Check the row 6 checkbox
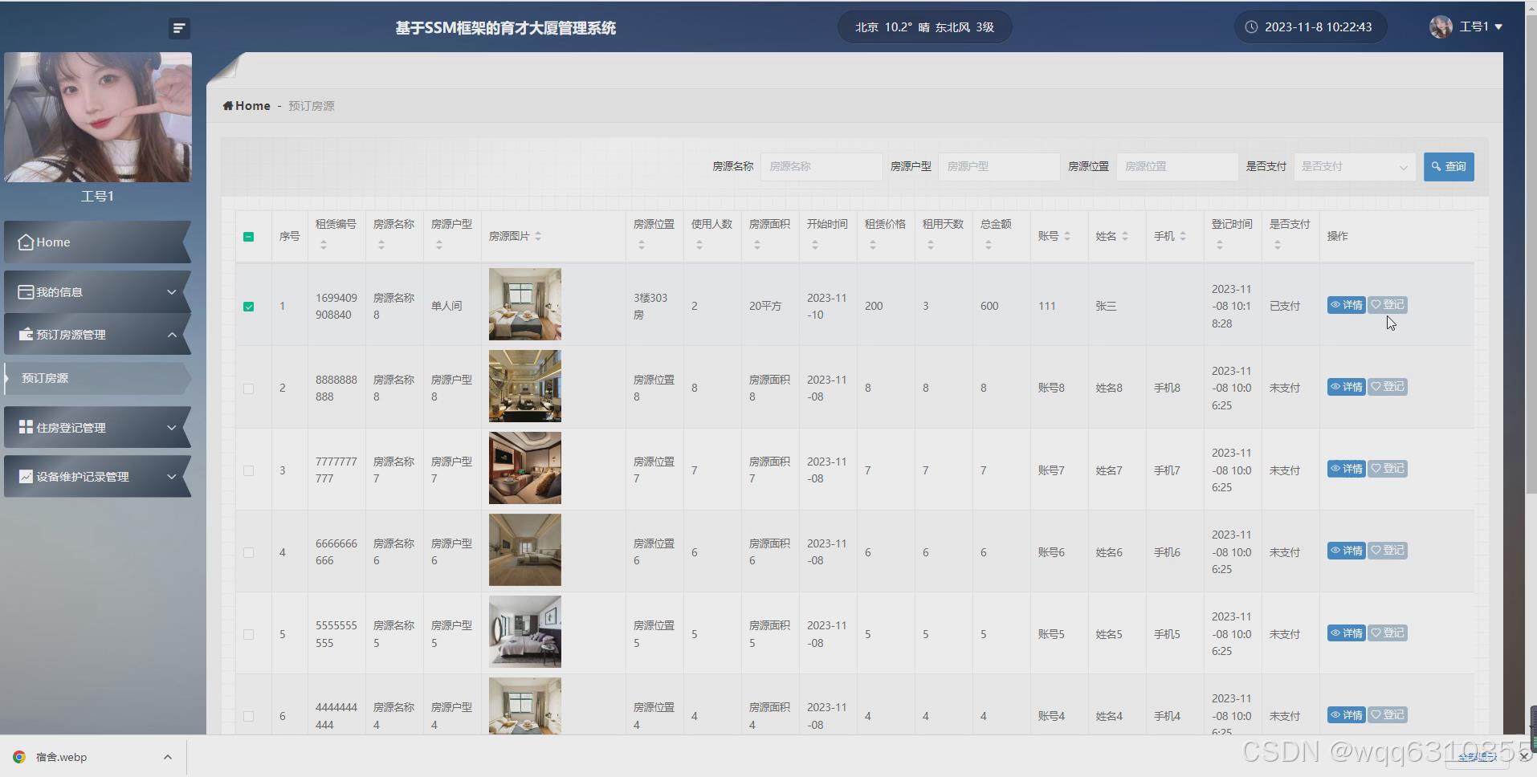The height and width of the screenshot is (777, 1537). 249,716
